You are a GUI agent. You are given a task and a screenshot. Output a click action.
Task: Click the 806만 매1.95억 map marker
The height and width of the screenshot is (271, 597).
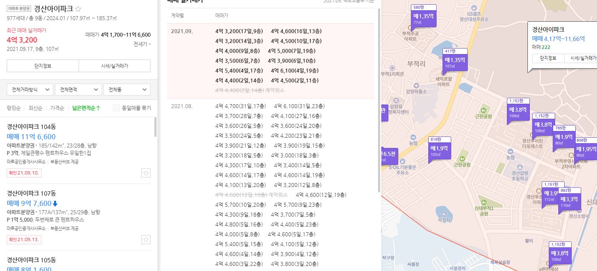click(x=586, y=148)
